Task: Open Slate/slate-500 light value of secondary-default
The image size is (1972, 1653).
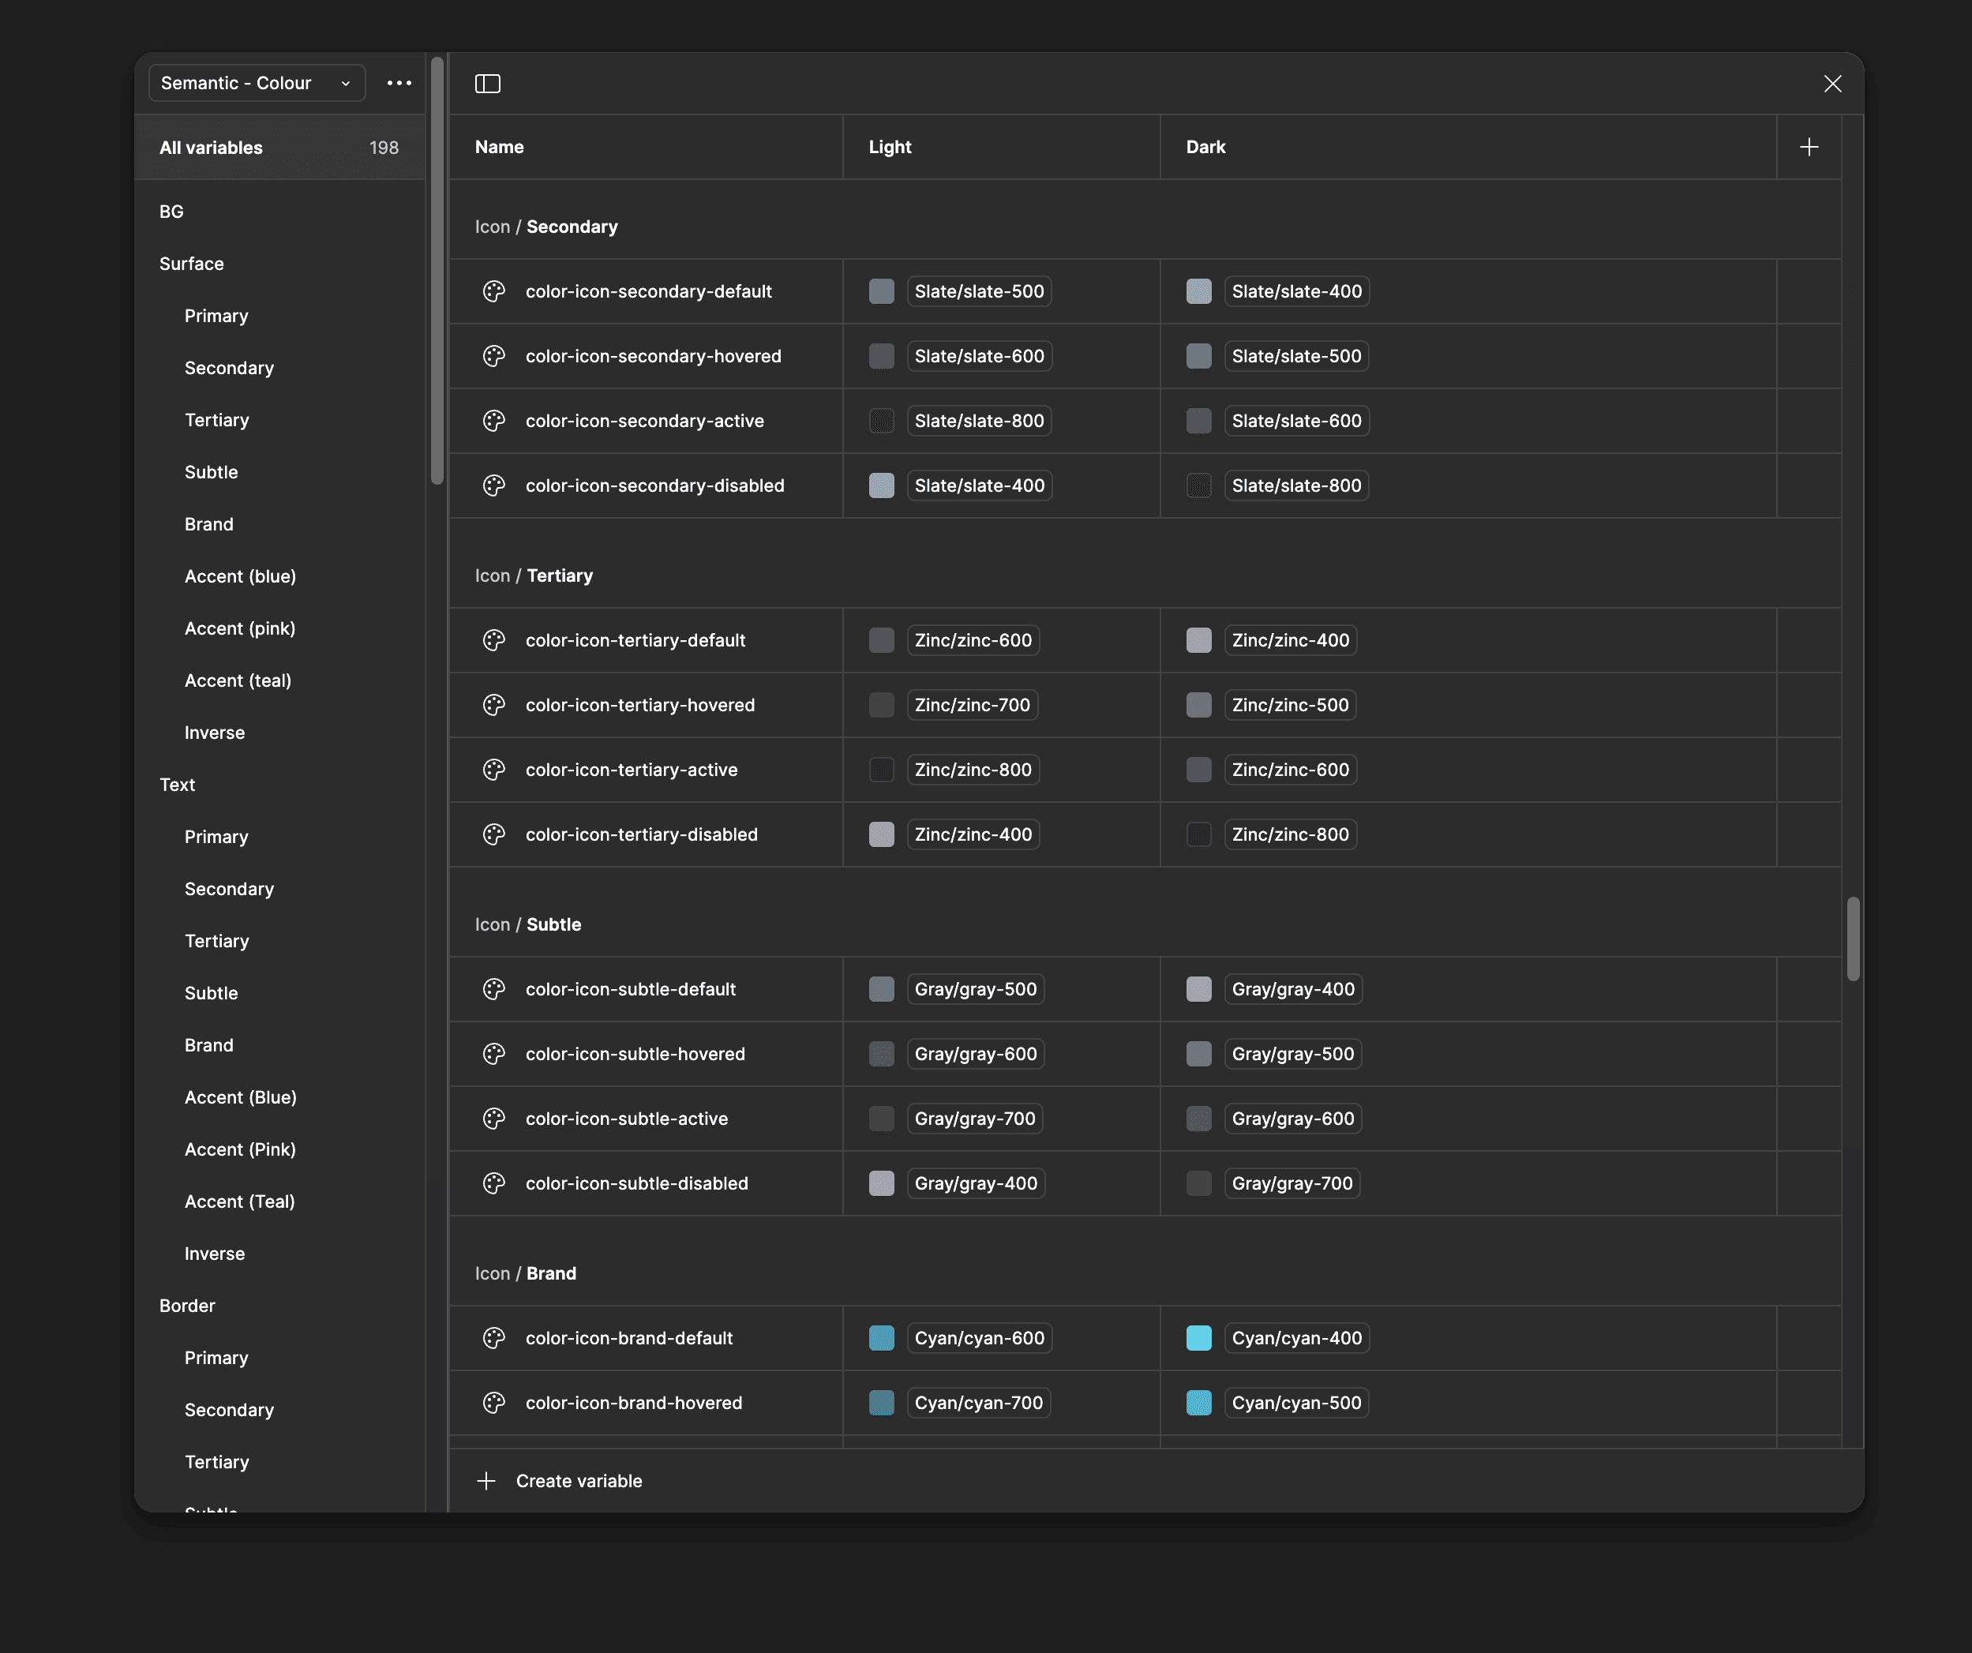Action: click(978, 291)
